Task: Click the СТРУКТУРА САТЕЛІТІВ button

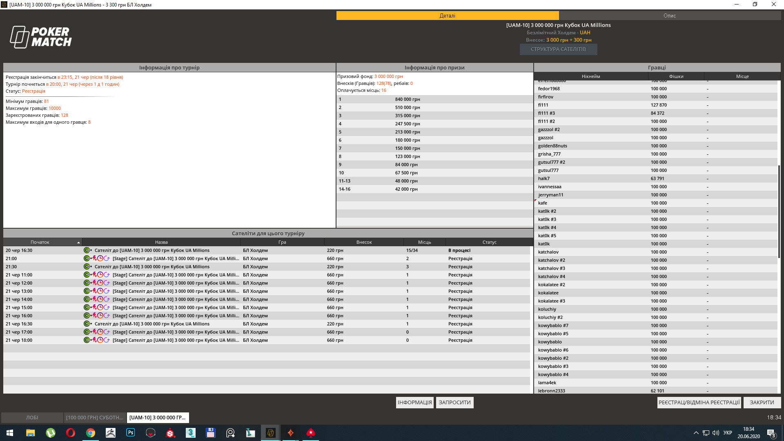Action: point(558,49)
